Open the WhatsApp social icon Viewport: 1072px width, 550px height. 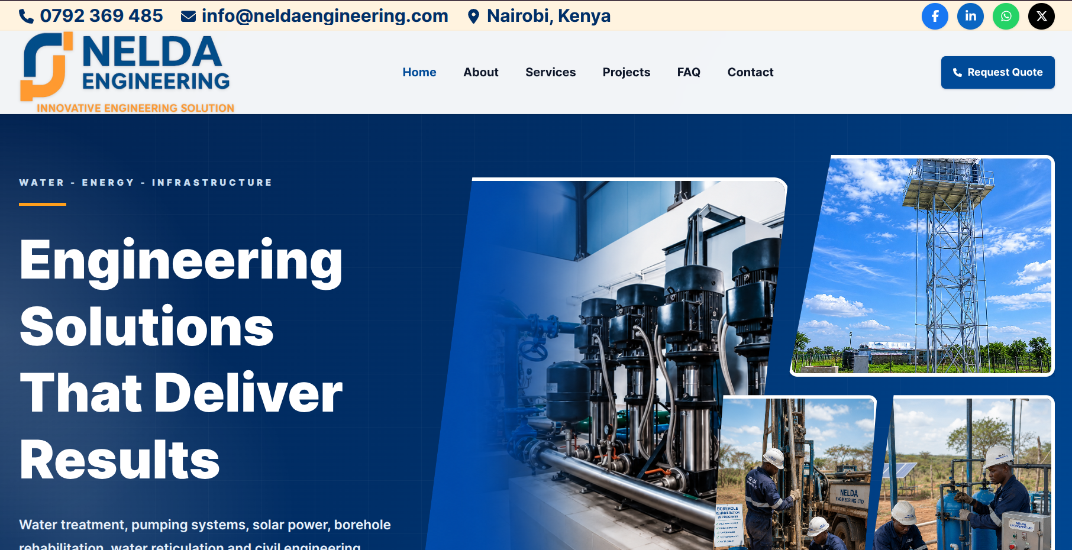[1006, 16]
